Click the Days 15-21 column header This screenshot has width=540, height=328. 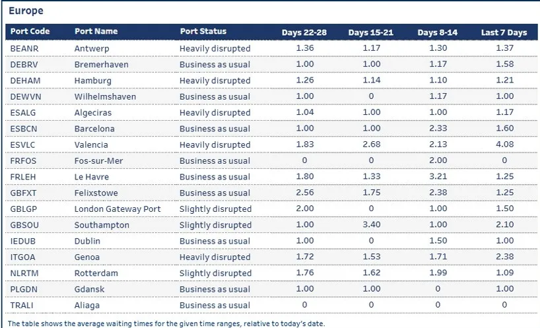click(371, 32)
